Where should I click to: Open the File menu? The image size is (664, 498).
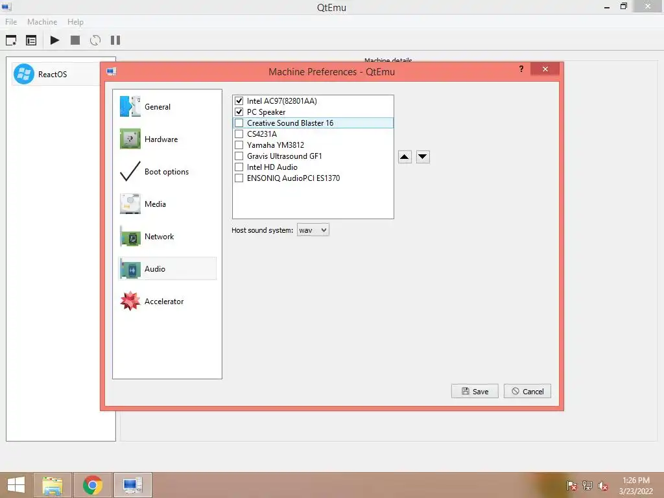click(x=11, y=21)
